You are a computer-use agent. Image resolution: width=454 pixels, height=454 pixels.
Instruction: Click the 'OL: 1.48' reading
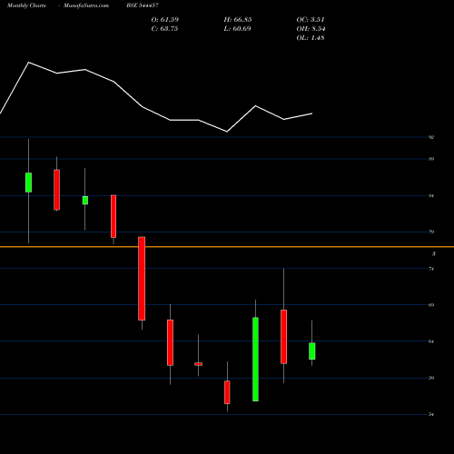tap(311, 38)
